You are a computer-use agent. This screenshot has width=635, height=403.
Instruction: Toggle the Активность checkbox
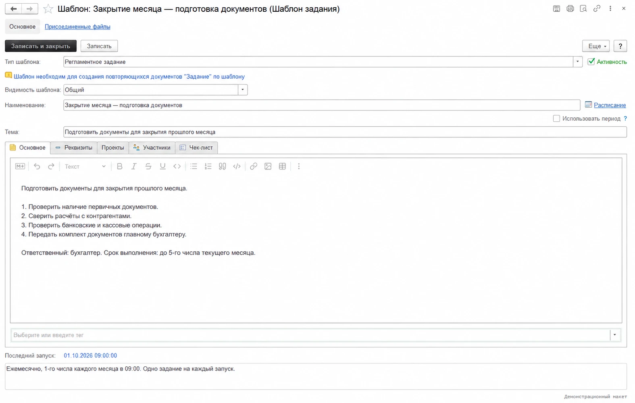click(591, 62)
